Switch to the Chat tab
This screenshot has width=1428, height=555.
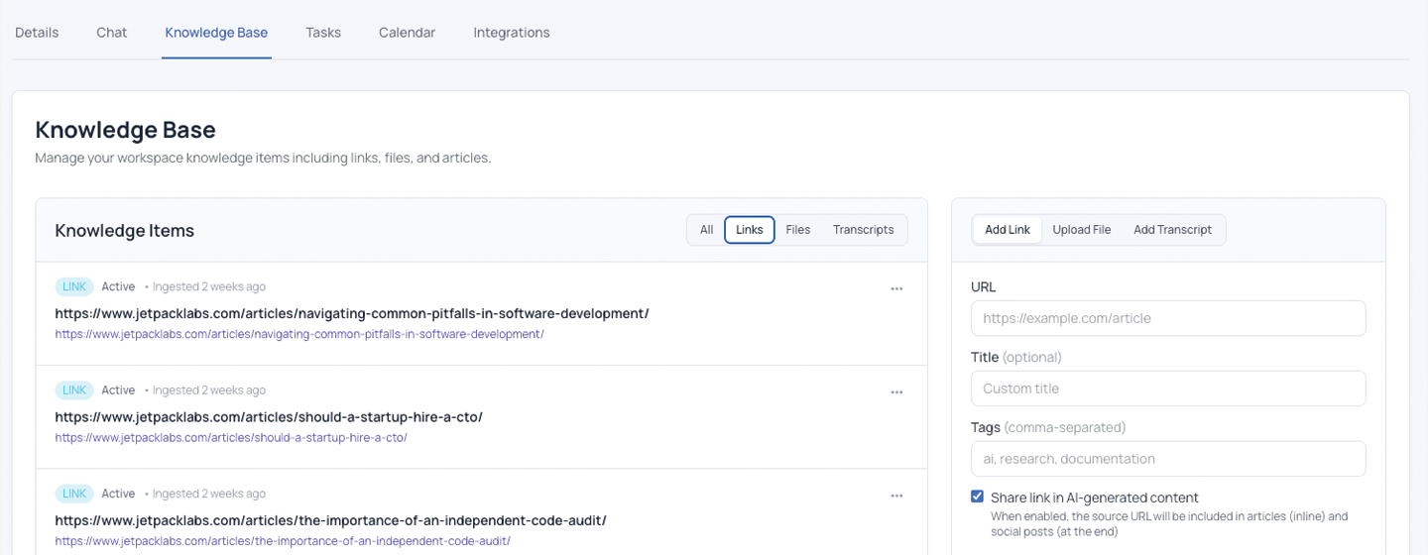[x=112, y=32]
